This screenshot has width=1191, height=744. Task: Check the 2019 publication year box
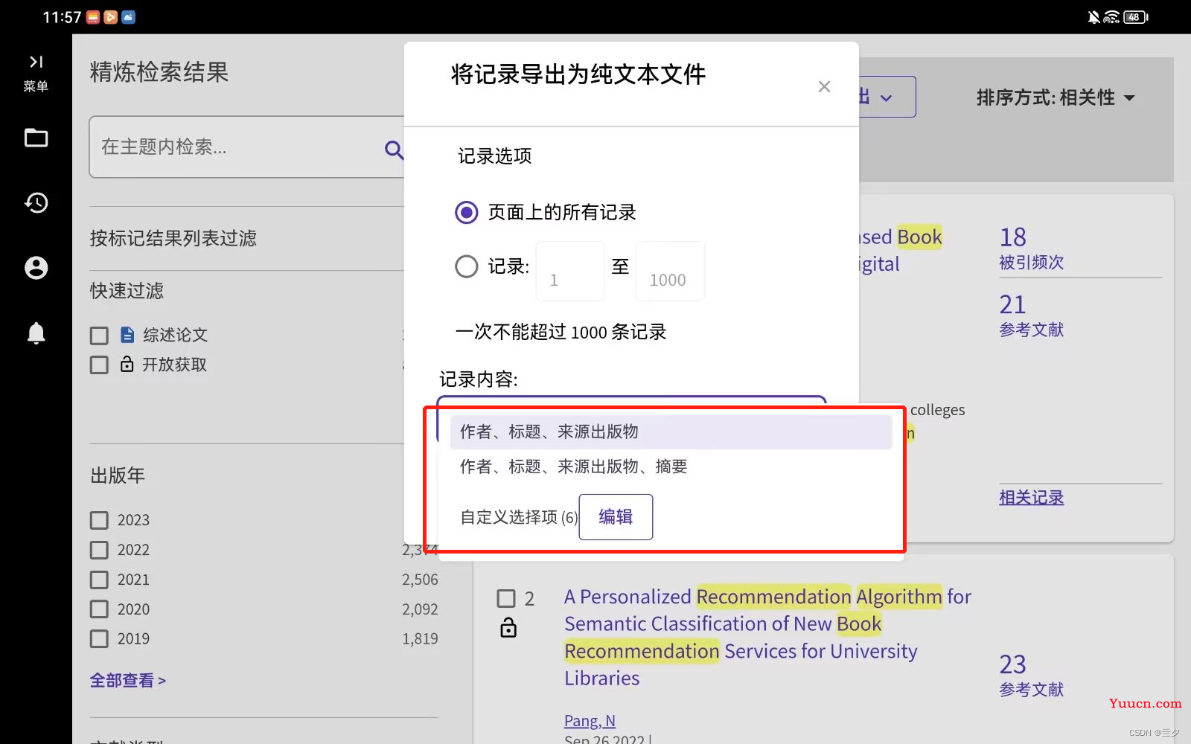click(x=99, y=639)
